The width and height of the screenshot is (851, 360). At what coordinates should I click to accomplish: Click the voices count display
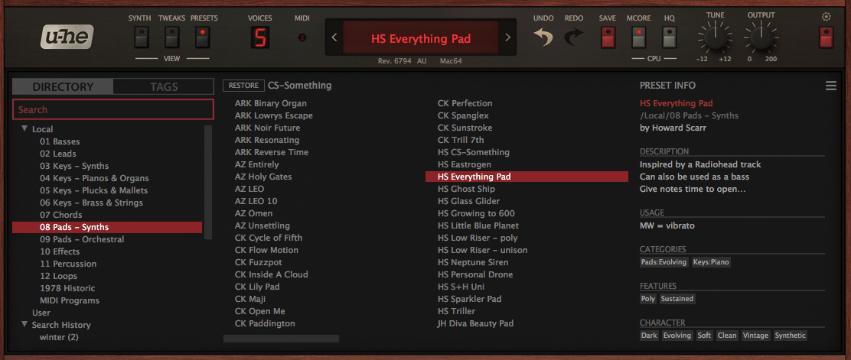(260, 37)
